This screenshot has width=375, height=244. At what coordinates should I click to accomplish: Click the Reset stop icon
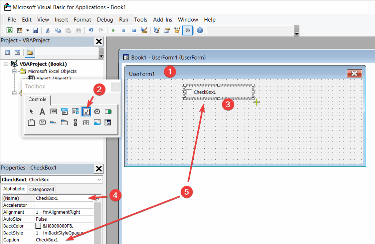click(x=134, y=30)
